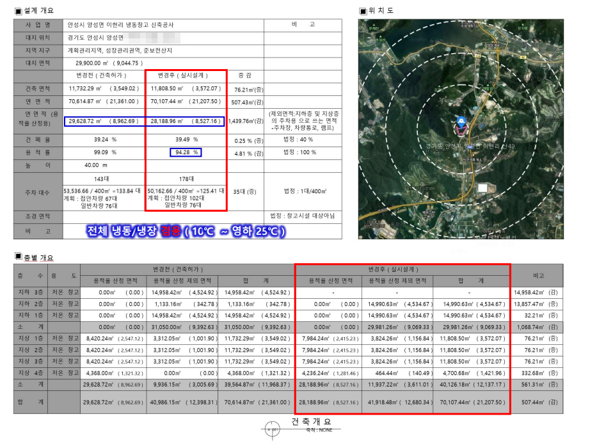Click the 40,126.18㎡ subtotal cell
This screenshot has height=446, width=590.
coord(473,385)
